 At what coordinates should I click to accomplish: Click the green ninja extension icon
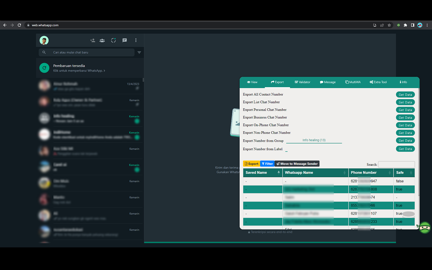click(425, 228)
